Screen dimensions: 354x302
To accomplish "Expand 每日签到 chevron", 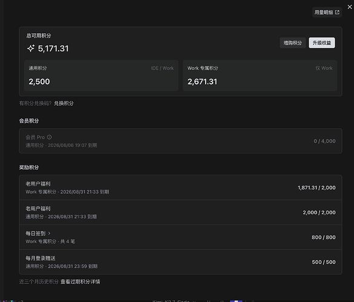I will (x=49, y=233).
